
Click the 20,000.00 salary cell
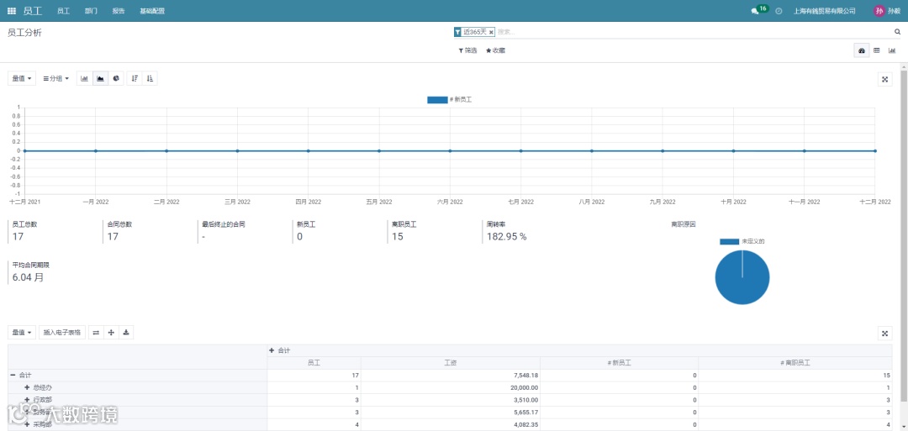pyautogui.click(x=450, y=387)
